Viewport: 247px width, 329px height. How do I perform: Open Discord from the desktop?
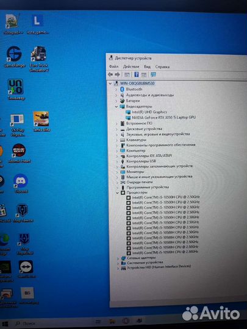21,183
